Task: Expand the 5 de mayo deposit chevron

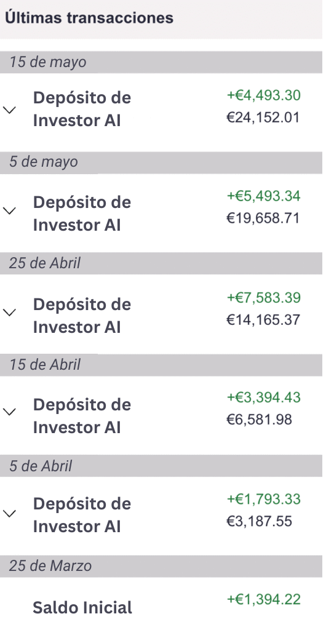Action: (9, 210)
